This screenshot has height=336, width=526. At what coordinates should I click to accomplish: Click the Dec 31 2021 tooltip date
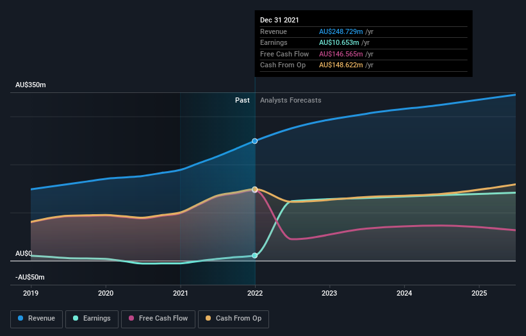coord(279,20)
